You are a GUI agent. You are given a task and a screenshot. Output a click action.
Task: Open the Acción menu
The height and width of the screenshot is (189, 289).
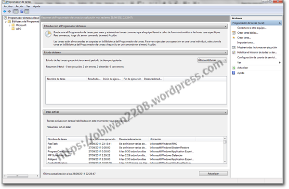[19, 6]
